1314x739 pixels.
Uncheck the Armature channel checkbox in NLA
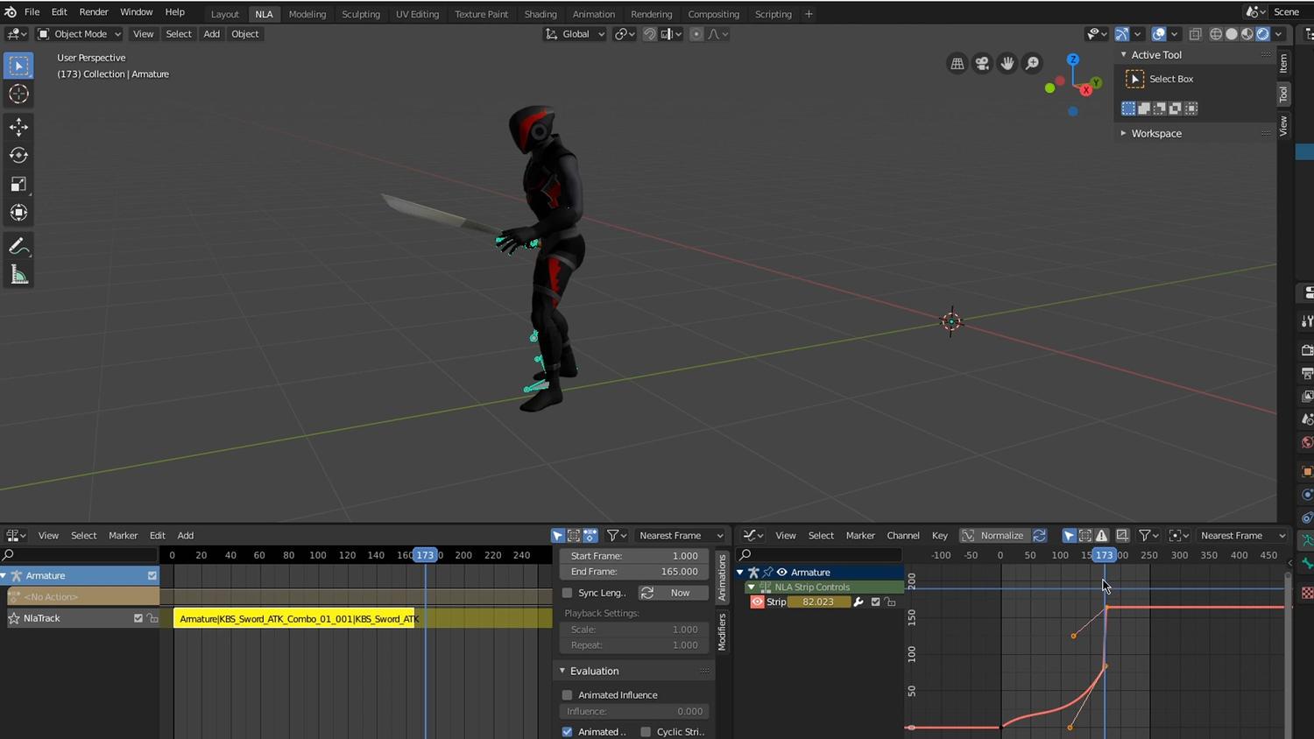[152, 576]
